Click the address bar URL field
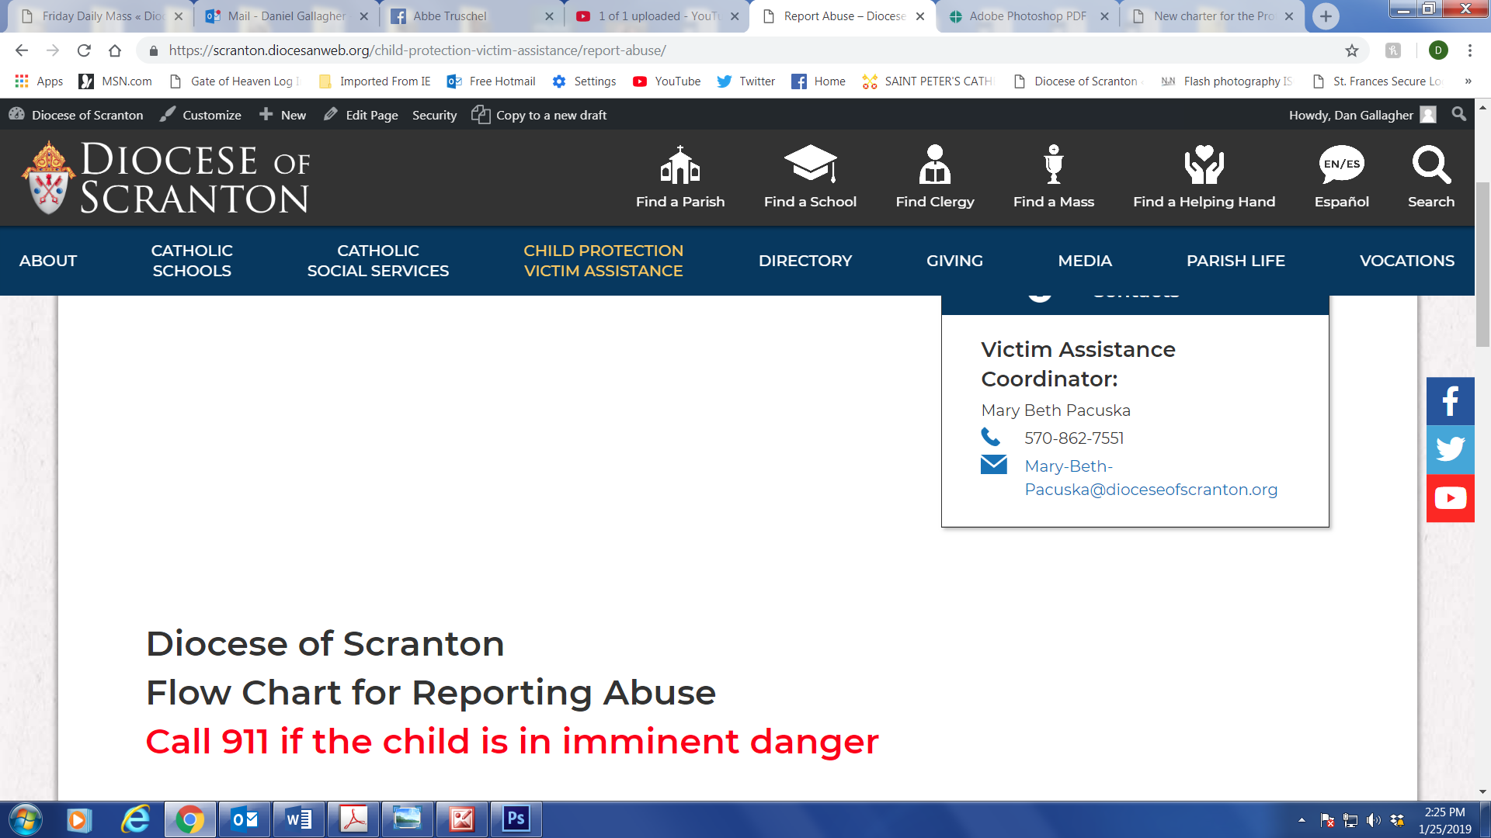 [699, 50]
